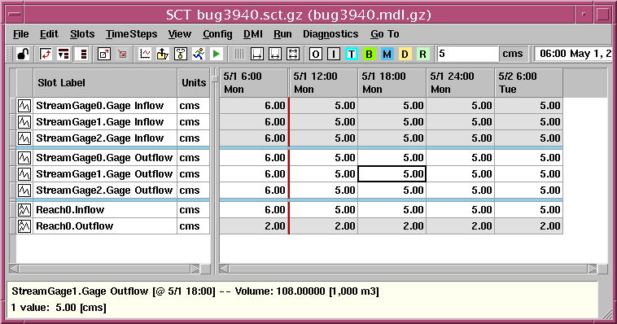Open the Slots menu
The image size is (617, 324).
82,34
